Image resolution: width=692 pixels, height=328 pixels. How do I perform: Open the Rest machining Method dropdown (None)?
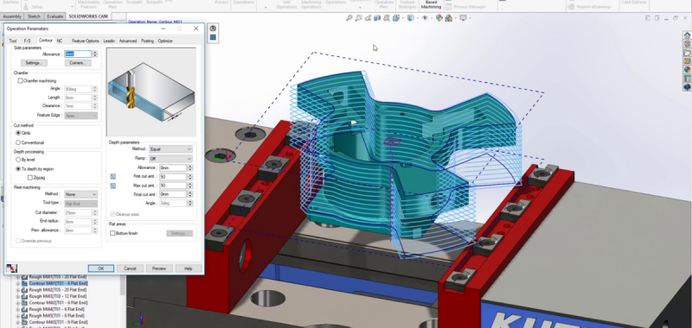80,194
